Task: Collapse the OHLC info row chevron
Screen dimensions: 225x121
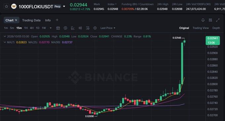Action: coord(5,37)
